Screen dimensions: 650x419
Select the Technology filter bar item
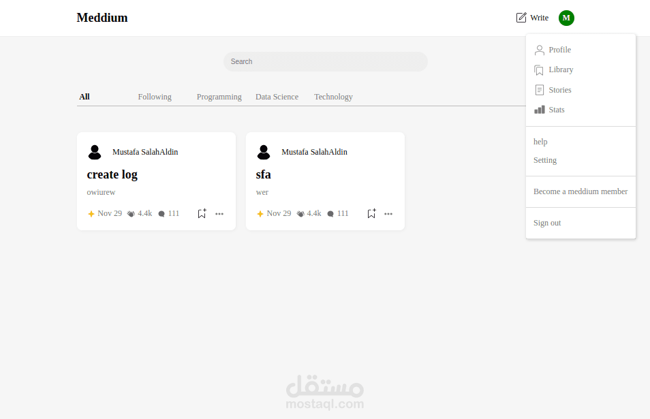[x=333, y=96]
